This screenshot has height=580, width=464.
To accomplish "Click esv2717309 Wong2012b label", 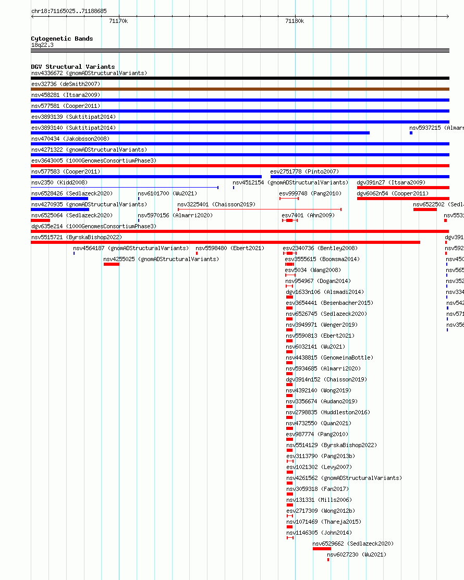I will (321, 511).
